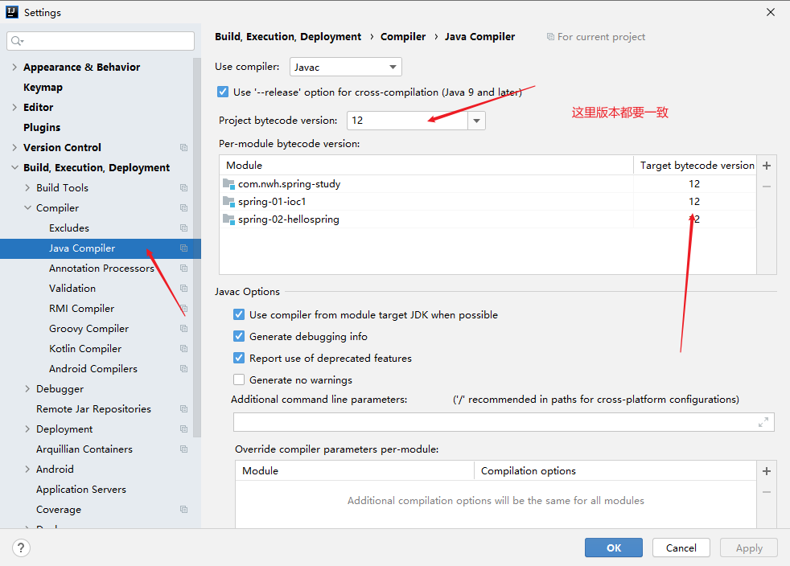Click project-level icon beside Kotlin Compiler
The image size is (790, 566).
(184, 349)
